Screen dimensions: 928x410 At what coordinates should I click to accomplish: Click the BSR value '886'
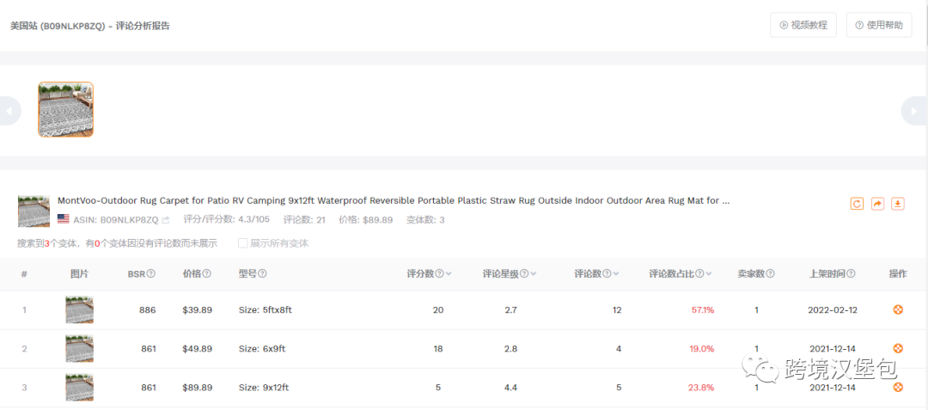pos(148,309)
